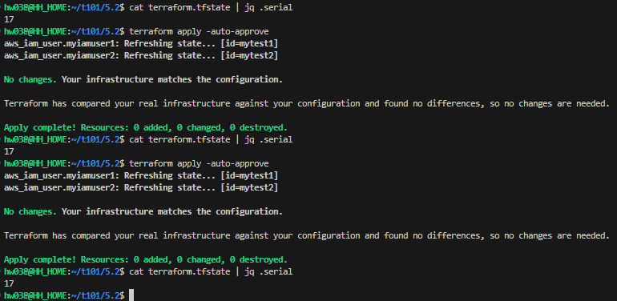This screenshot has height=301, width=617.
Task: Click second 'aws_iam_user.myiamuser2: Refreshing state' line
Action: coord(141,187)
